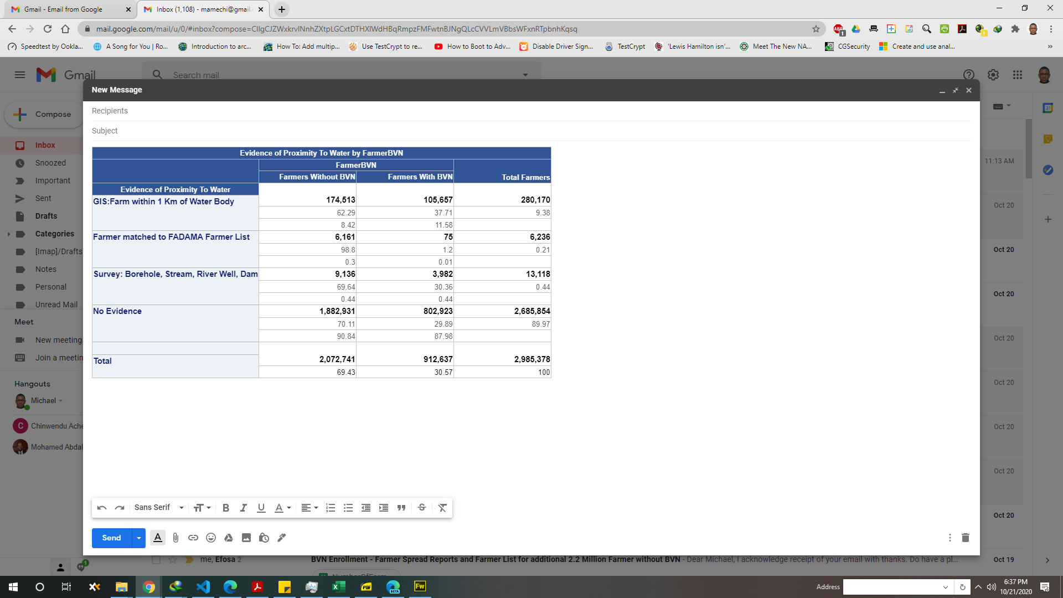Toggle italic formatting button
The height and width of the screenshot is (598, 1063).
pyautogui.click(x=243, y=508)
